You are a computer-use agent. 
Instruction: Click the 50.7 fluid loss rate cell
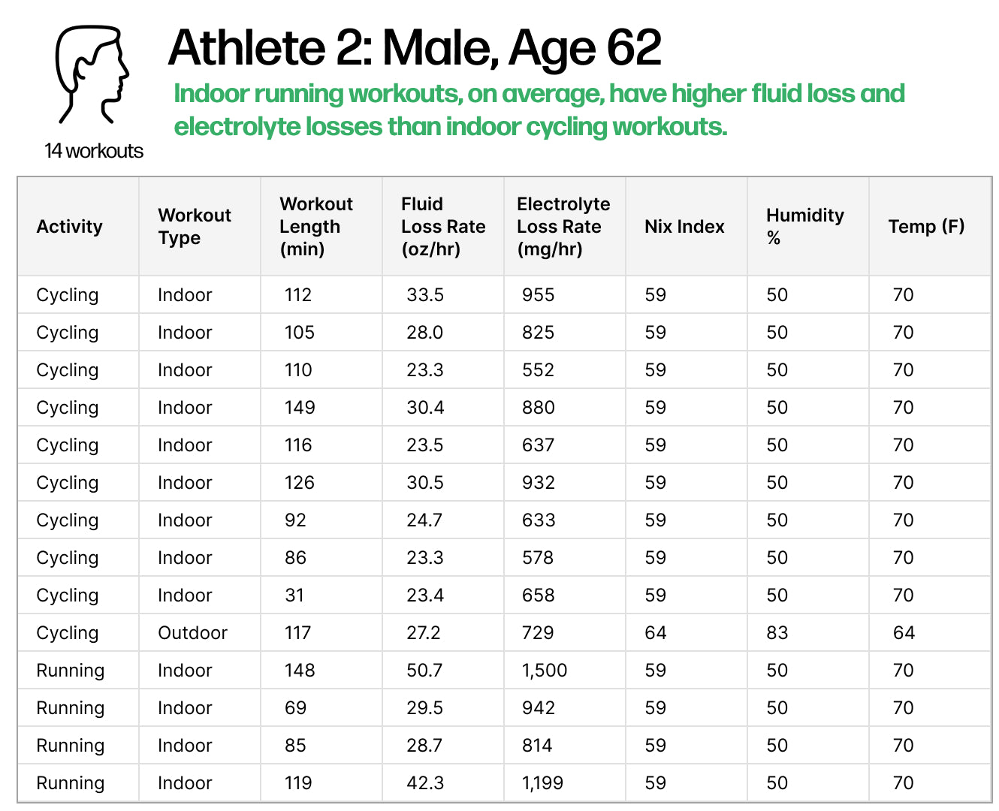click(x=425, y=671)
